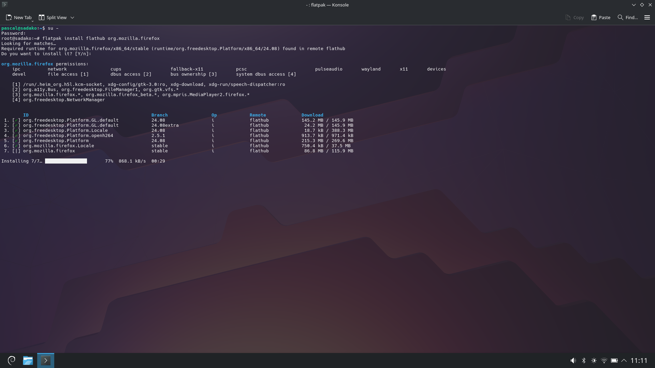Open brightness control in the tray

pyautogui.click(x=594, y=360)
